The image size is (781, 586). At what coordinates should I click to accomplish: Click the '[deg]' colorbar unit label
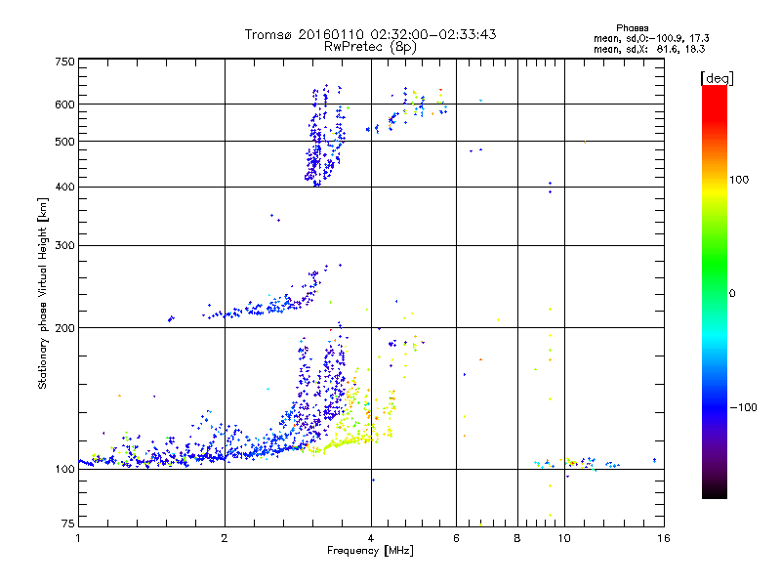tap(717, 78)
